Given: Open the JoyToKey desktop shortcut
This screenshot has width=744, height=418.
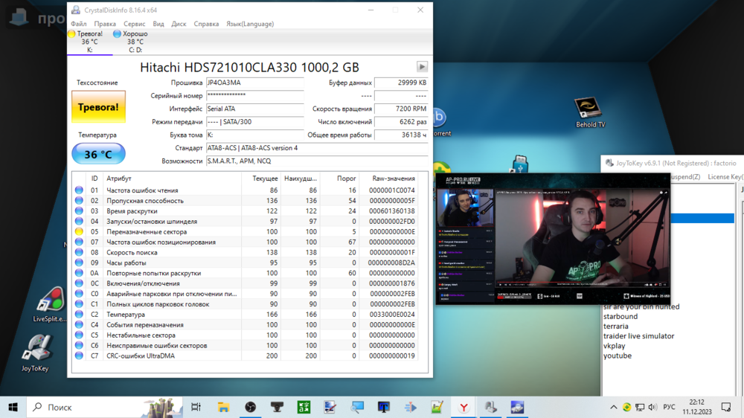Looking at the screenshot, I should (x=35, y=353).
